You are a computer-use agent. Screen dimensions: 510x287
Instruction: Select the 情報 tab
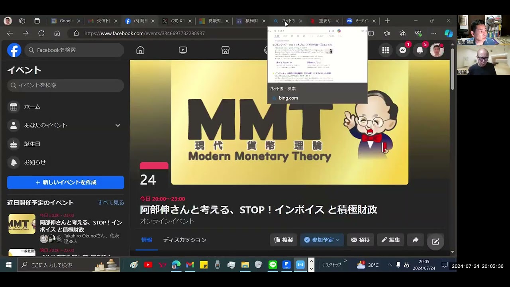tap(147, 240)
